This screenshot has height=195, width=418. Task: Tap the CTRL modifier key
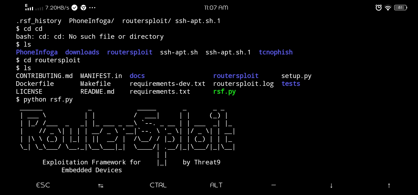(x=158, y=185)
